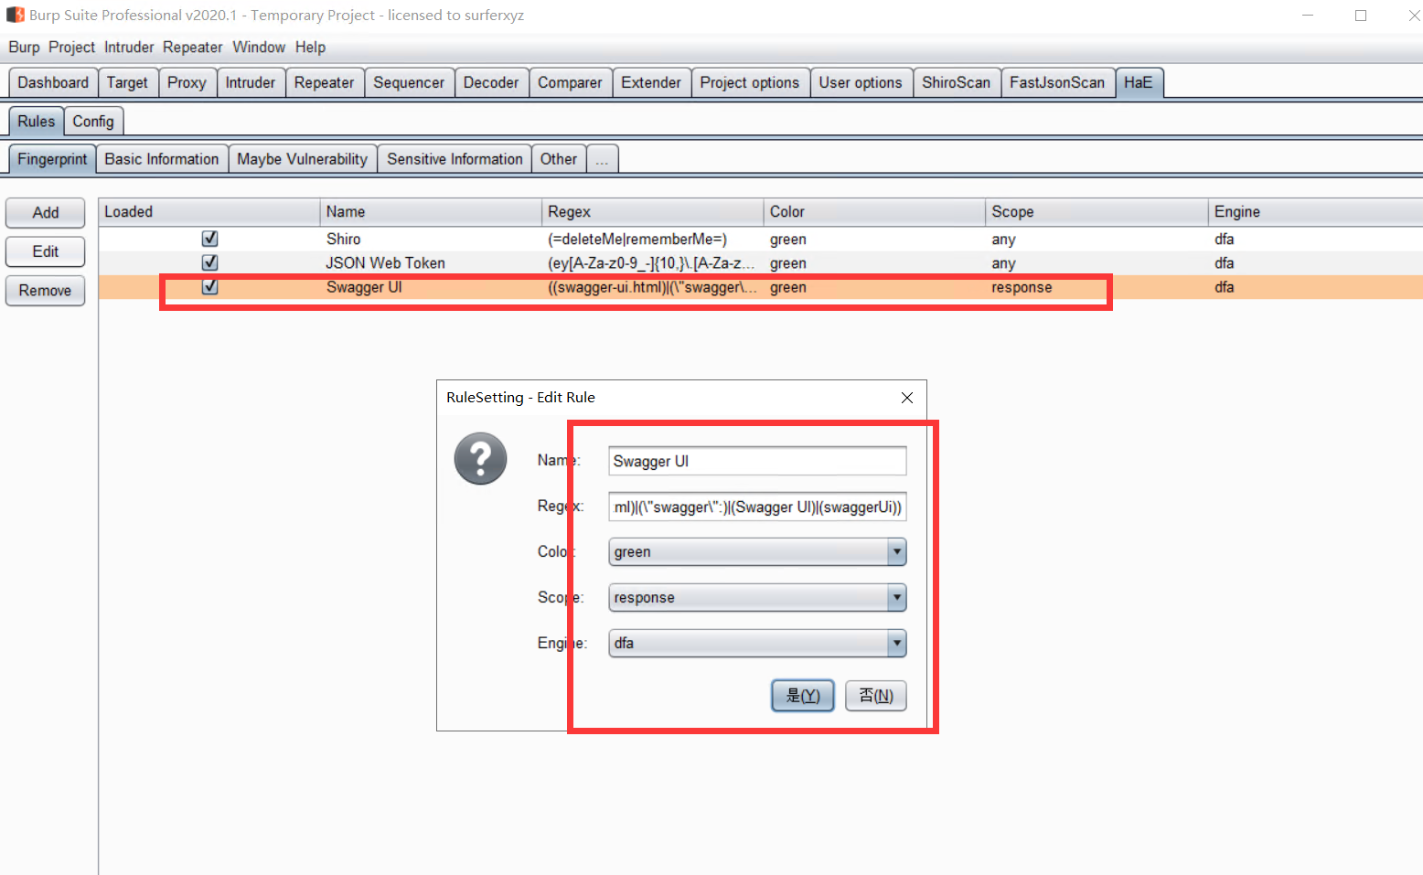Screen dimensions: 1423x875
Task: Sort by the Color column header
Action: pyautogui.click(x=875, y=212)
